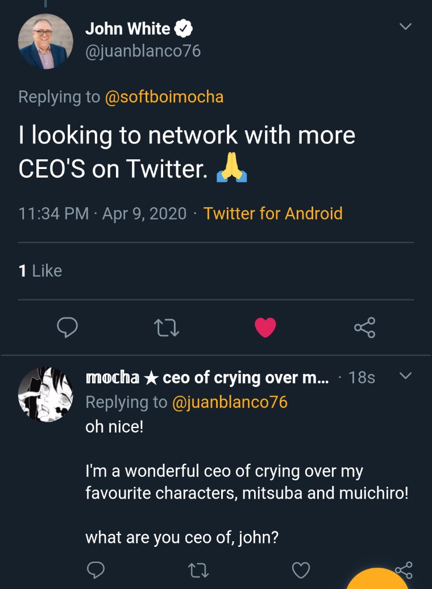Share John White's tweet
Viewport: 432px width, 589px height.
[364, 327]
